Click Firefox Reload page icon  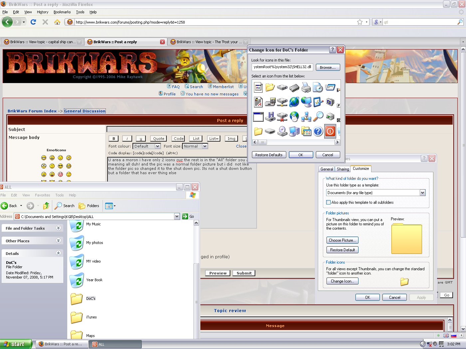[x=33, y=22]
